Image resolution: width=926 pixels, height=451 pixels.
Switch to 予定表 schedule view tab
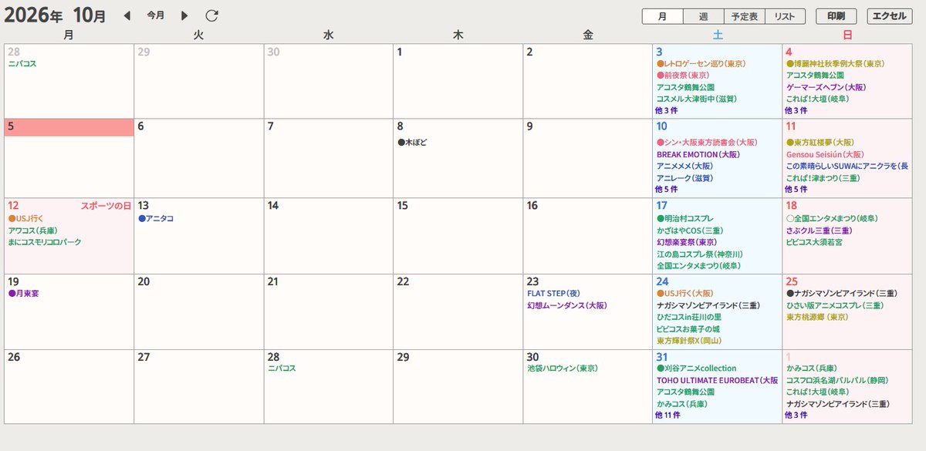coord(744,16)
